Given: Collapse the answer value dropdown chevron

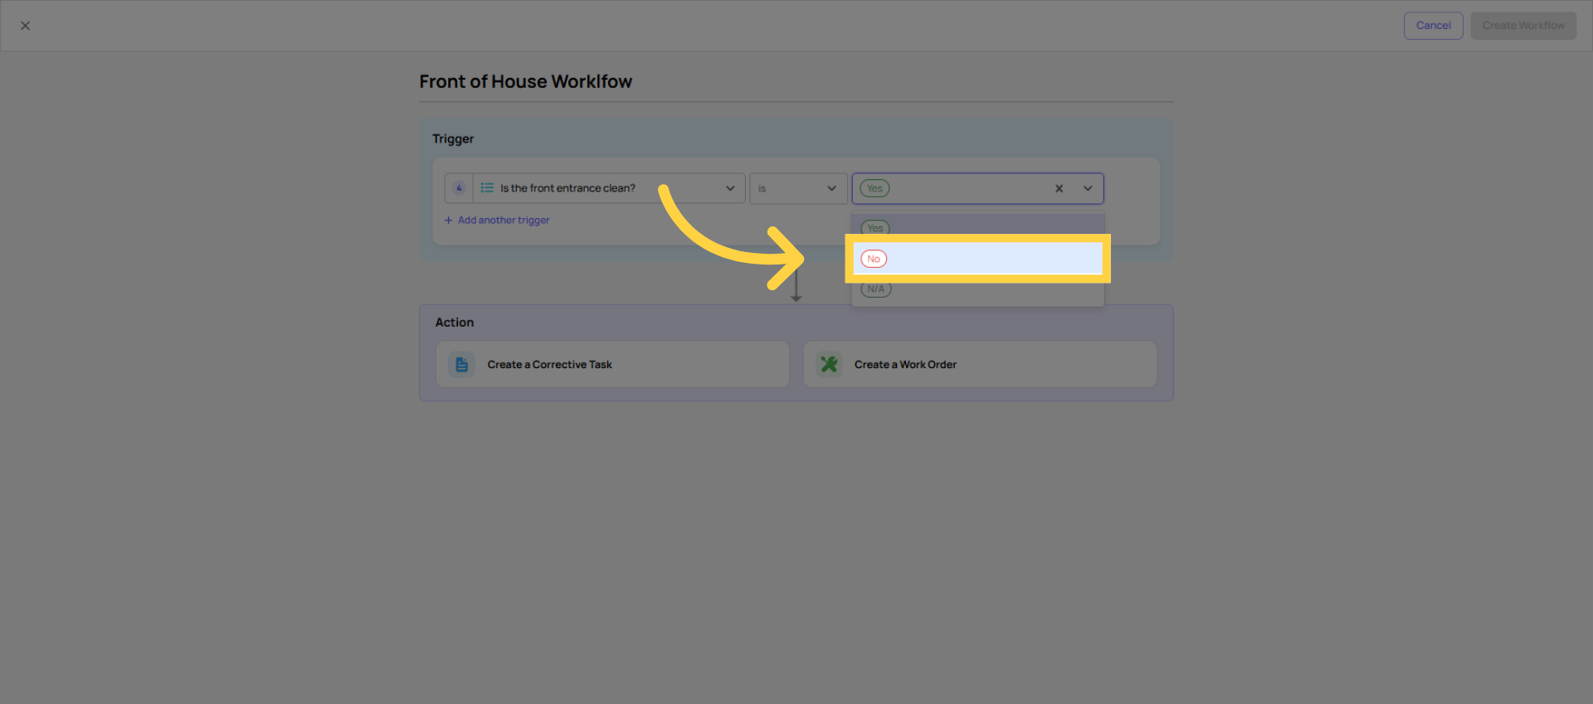Looking at the screenshot, I should pos(1088,188).
